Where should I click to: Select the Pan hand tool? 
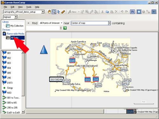point(49,12)
